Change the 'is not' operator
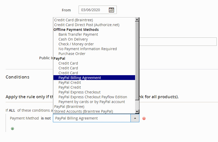 point(46,118)
